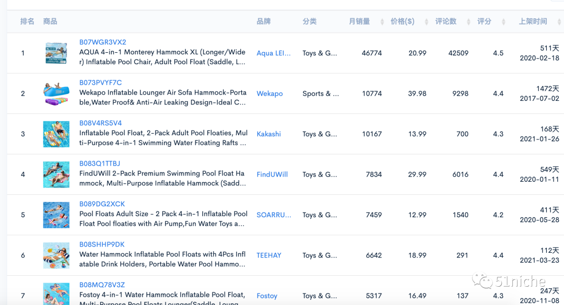Click the 上架时间 column header
564x305 pixels.
click(533, 21)
